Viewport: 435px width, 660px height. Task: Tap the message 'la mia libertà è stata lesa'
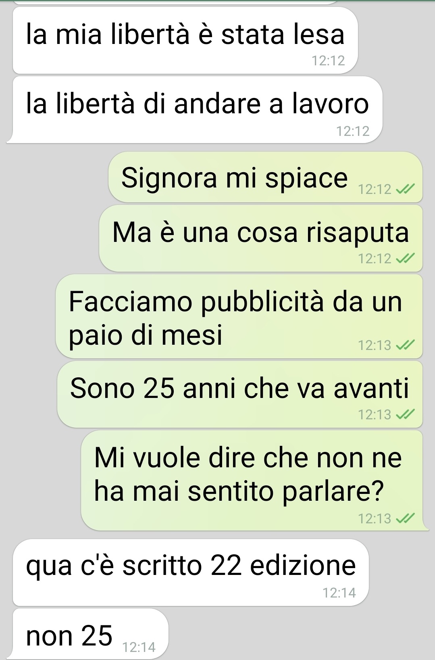tap(185, 40)
